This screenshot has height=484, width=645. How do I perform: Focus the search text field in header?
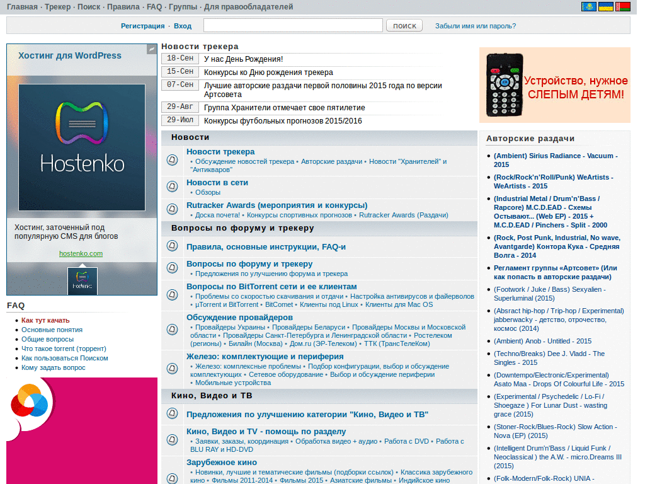293,25
